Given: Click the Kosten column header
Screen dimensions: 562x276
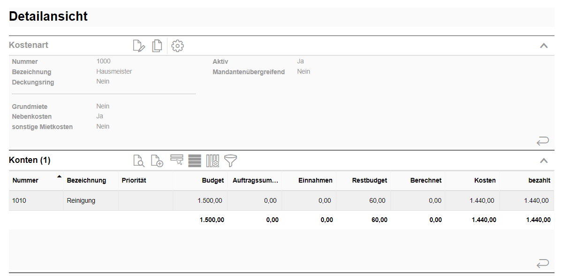Looking at the screenshot, I should point(485,180).
